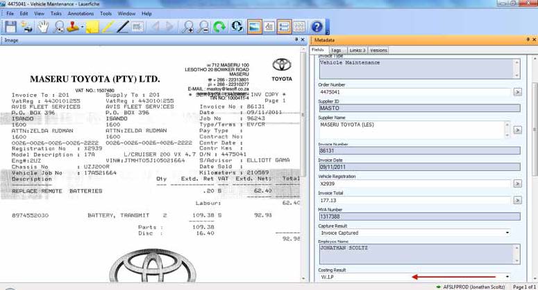Switch to the Fields tab
The height and width of the screenshot is (290, 538).
pyautogui.click(x=318, y=50)
